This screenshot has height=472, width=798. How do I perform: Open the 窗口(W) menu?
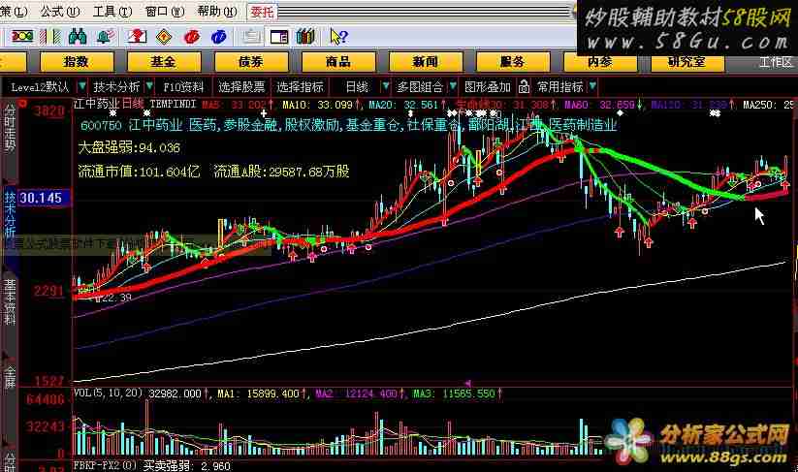click(165, 11)
